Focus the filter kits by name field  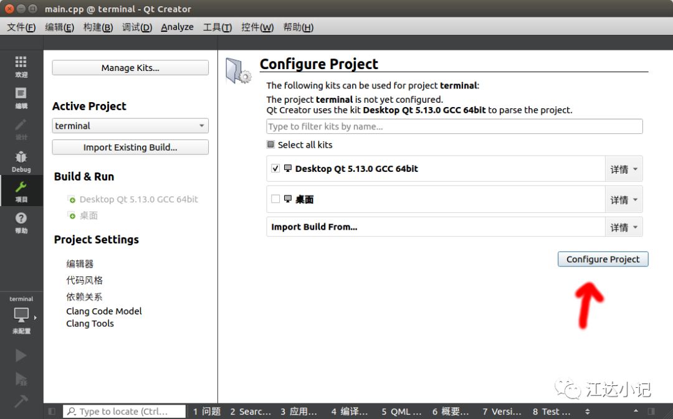454,126
